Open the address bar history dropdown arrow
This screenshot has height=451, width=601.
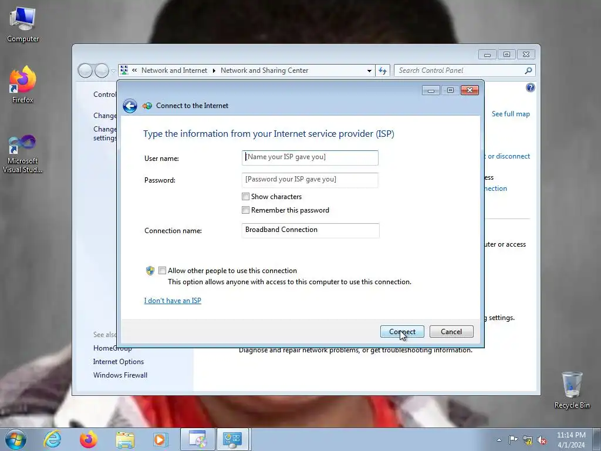click(x=369, y=70)
